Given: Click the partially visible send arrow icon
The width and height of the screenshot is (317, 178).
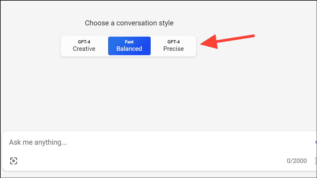Looking at the screenshot, I should pyautogui.click(x=316, y=161).
